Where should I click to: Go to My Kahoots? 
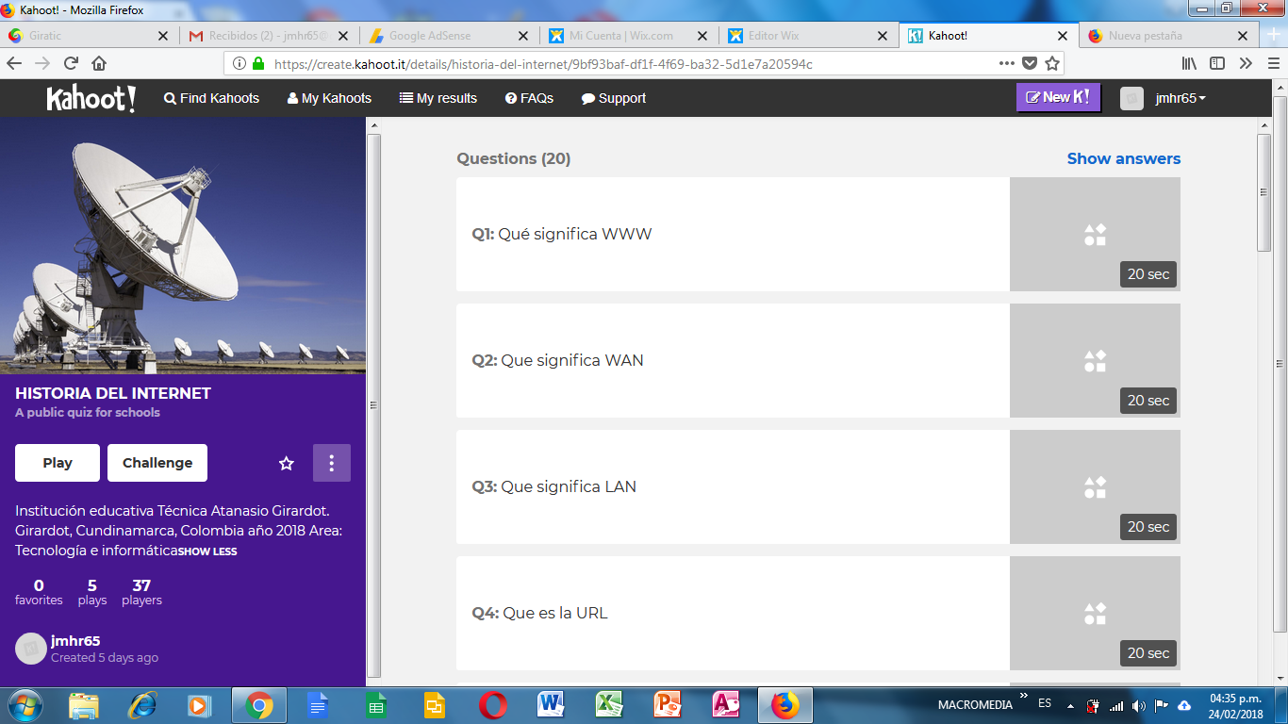[329, 98]
